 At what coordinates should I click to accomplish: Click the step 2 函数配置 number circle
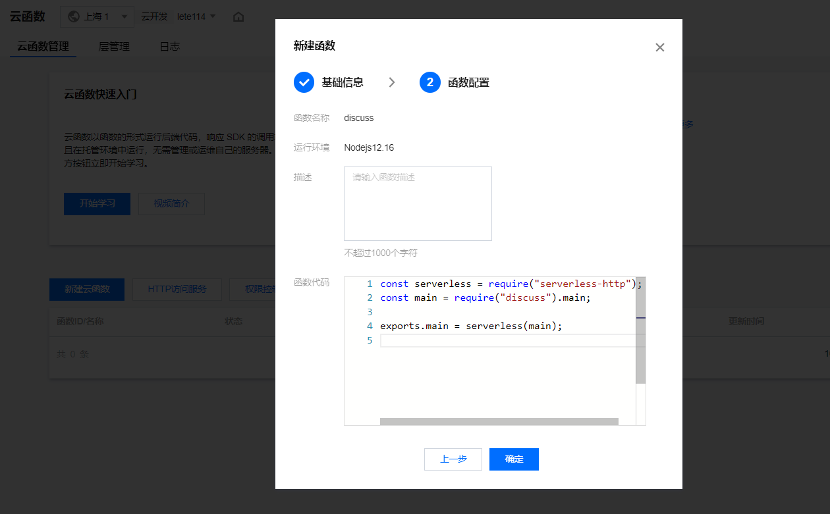[x=429, y=82]
